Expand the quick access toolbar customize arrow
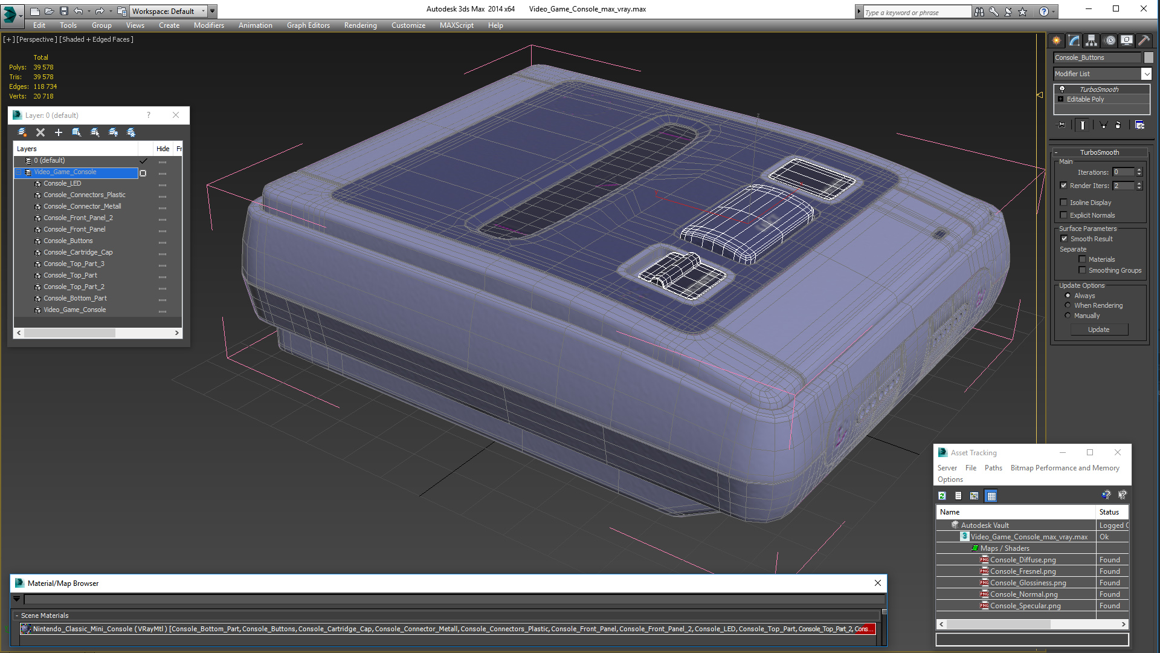 (x=213, y=11)
